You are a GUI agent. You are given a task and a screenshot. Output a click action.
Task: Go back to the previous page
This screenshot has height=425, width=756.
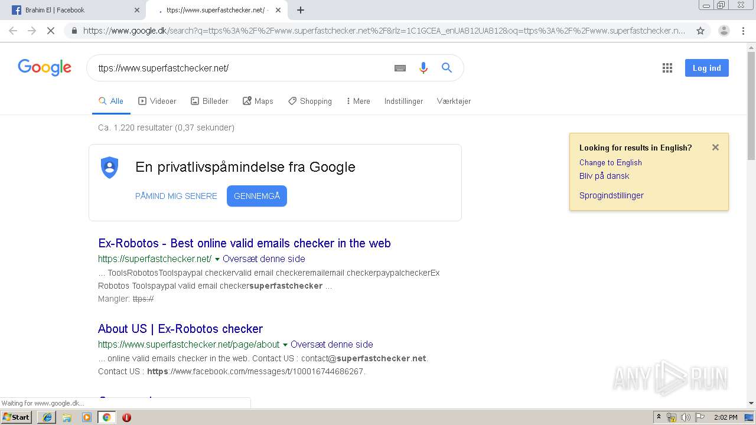[13, 31]
